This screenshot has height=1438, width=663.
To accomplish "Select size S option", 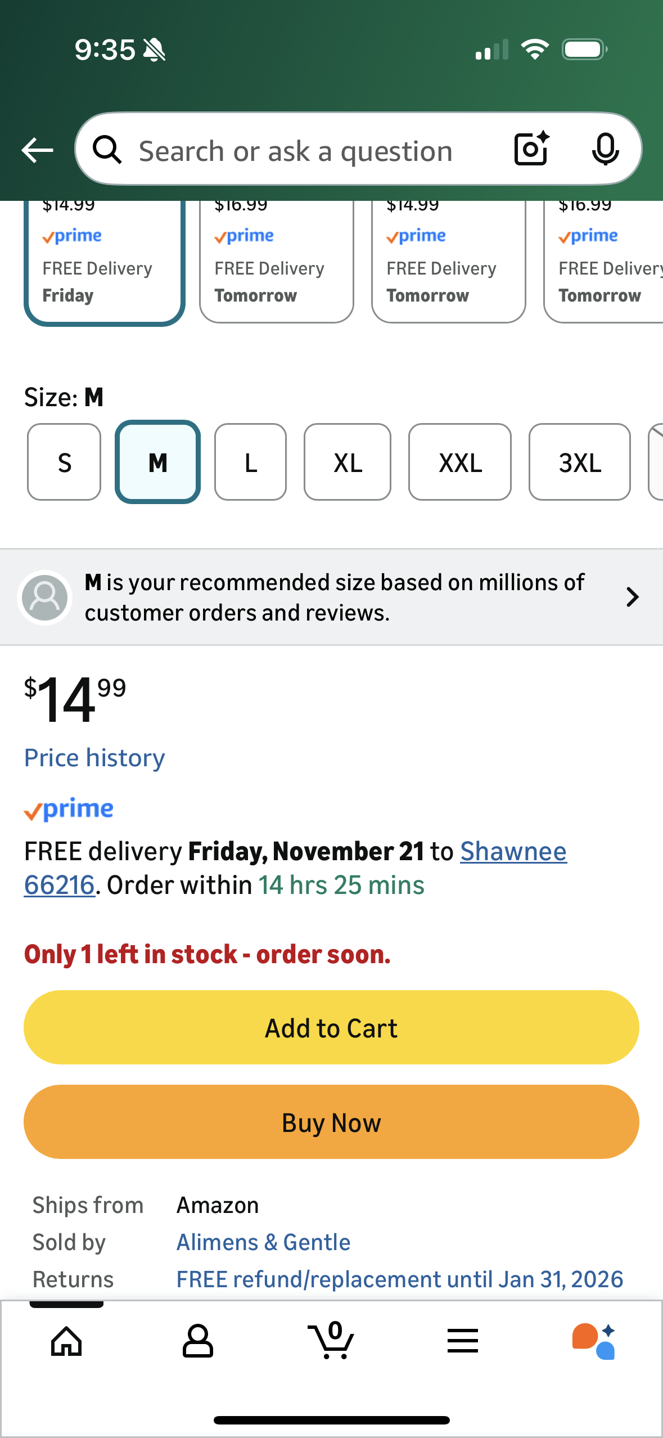I will [64, 462].
